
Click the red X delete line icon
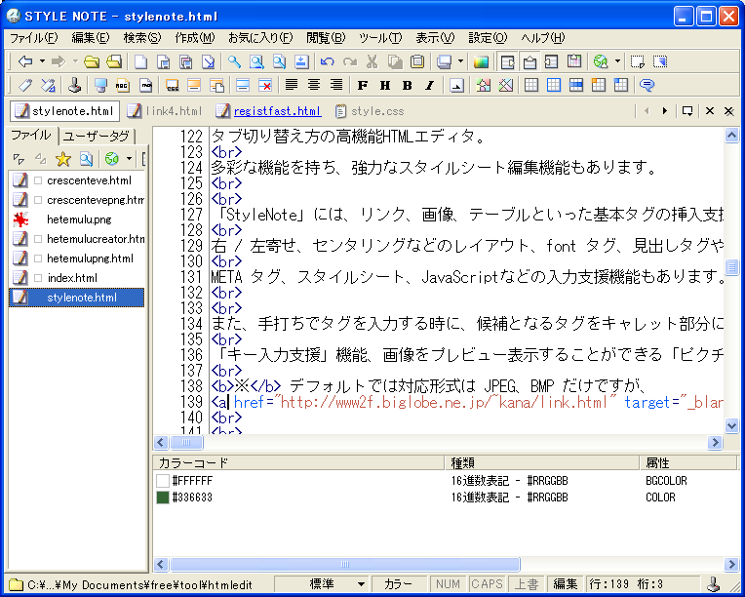[265, 86]
